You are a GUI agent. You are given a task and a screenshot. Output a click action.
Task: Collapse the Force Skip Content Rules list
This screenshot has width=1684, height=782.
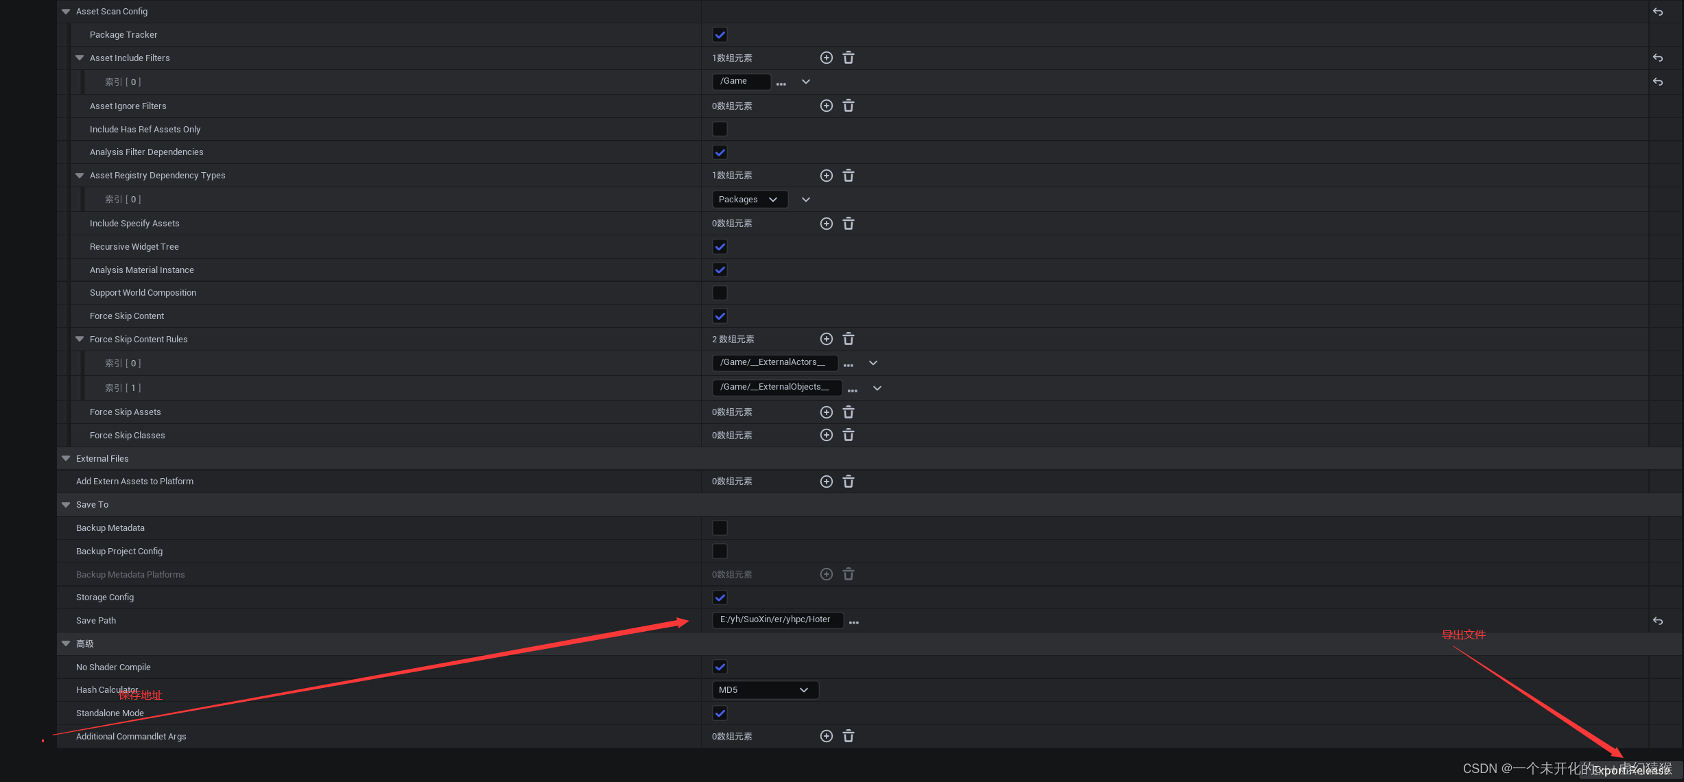coord(80,339)
